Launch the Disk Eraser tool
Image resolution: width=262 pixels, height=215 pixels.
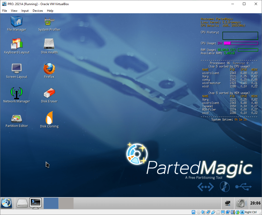click(x=49, y=95)
